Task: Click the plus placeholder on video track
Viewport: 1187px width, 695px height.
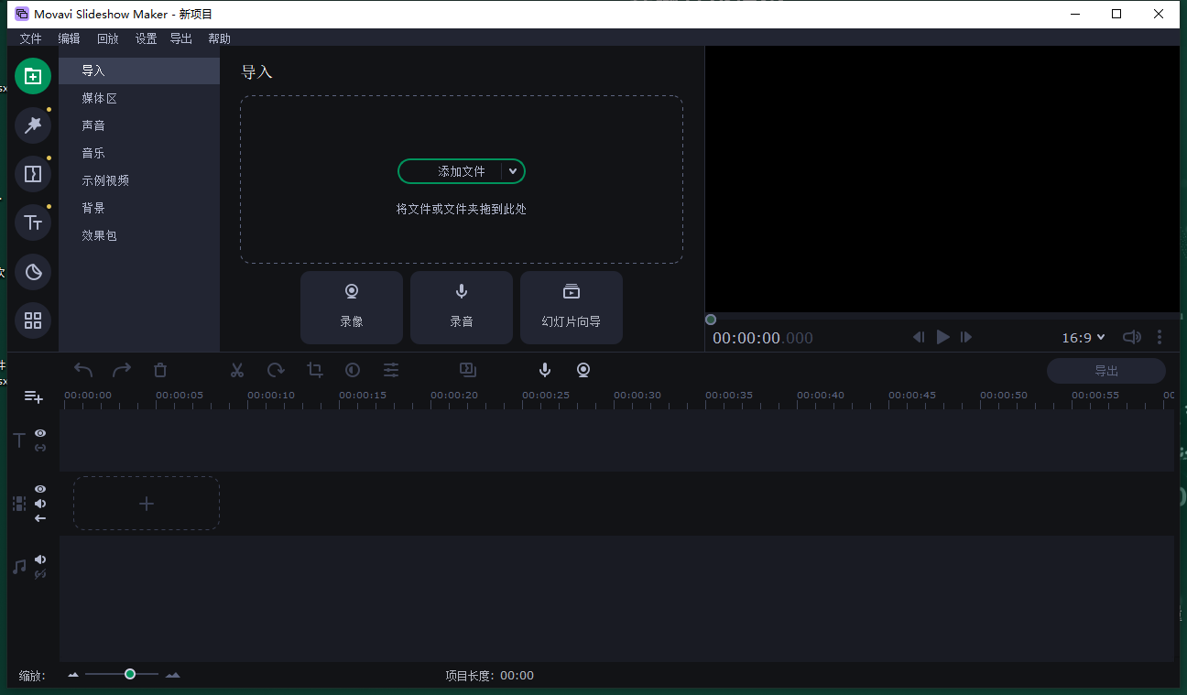Action: (147, 504)
